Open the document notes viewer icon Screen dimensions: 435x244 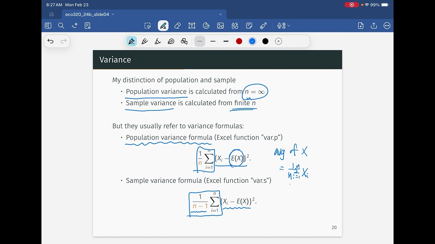pyautogui.click(x=88, y=26)
